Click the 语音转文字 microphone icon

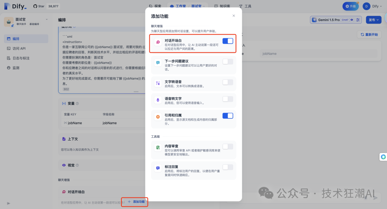[x=158, y=100]
